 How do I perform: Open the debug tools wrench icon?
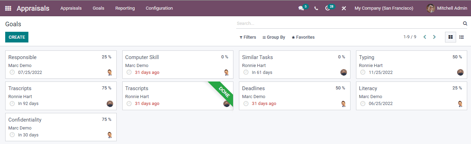[x=344, y=8]
